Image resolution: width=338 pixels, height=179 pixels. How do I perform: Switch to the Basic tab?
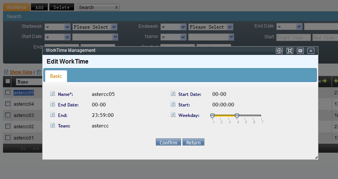click(56, 76)
